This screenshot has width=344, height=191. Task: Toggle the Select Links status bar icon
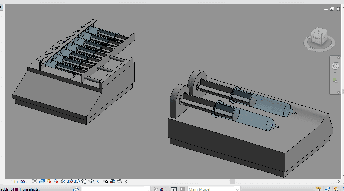pyautogui.click(x=319, y=189)
